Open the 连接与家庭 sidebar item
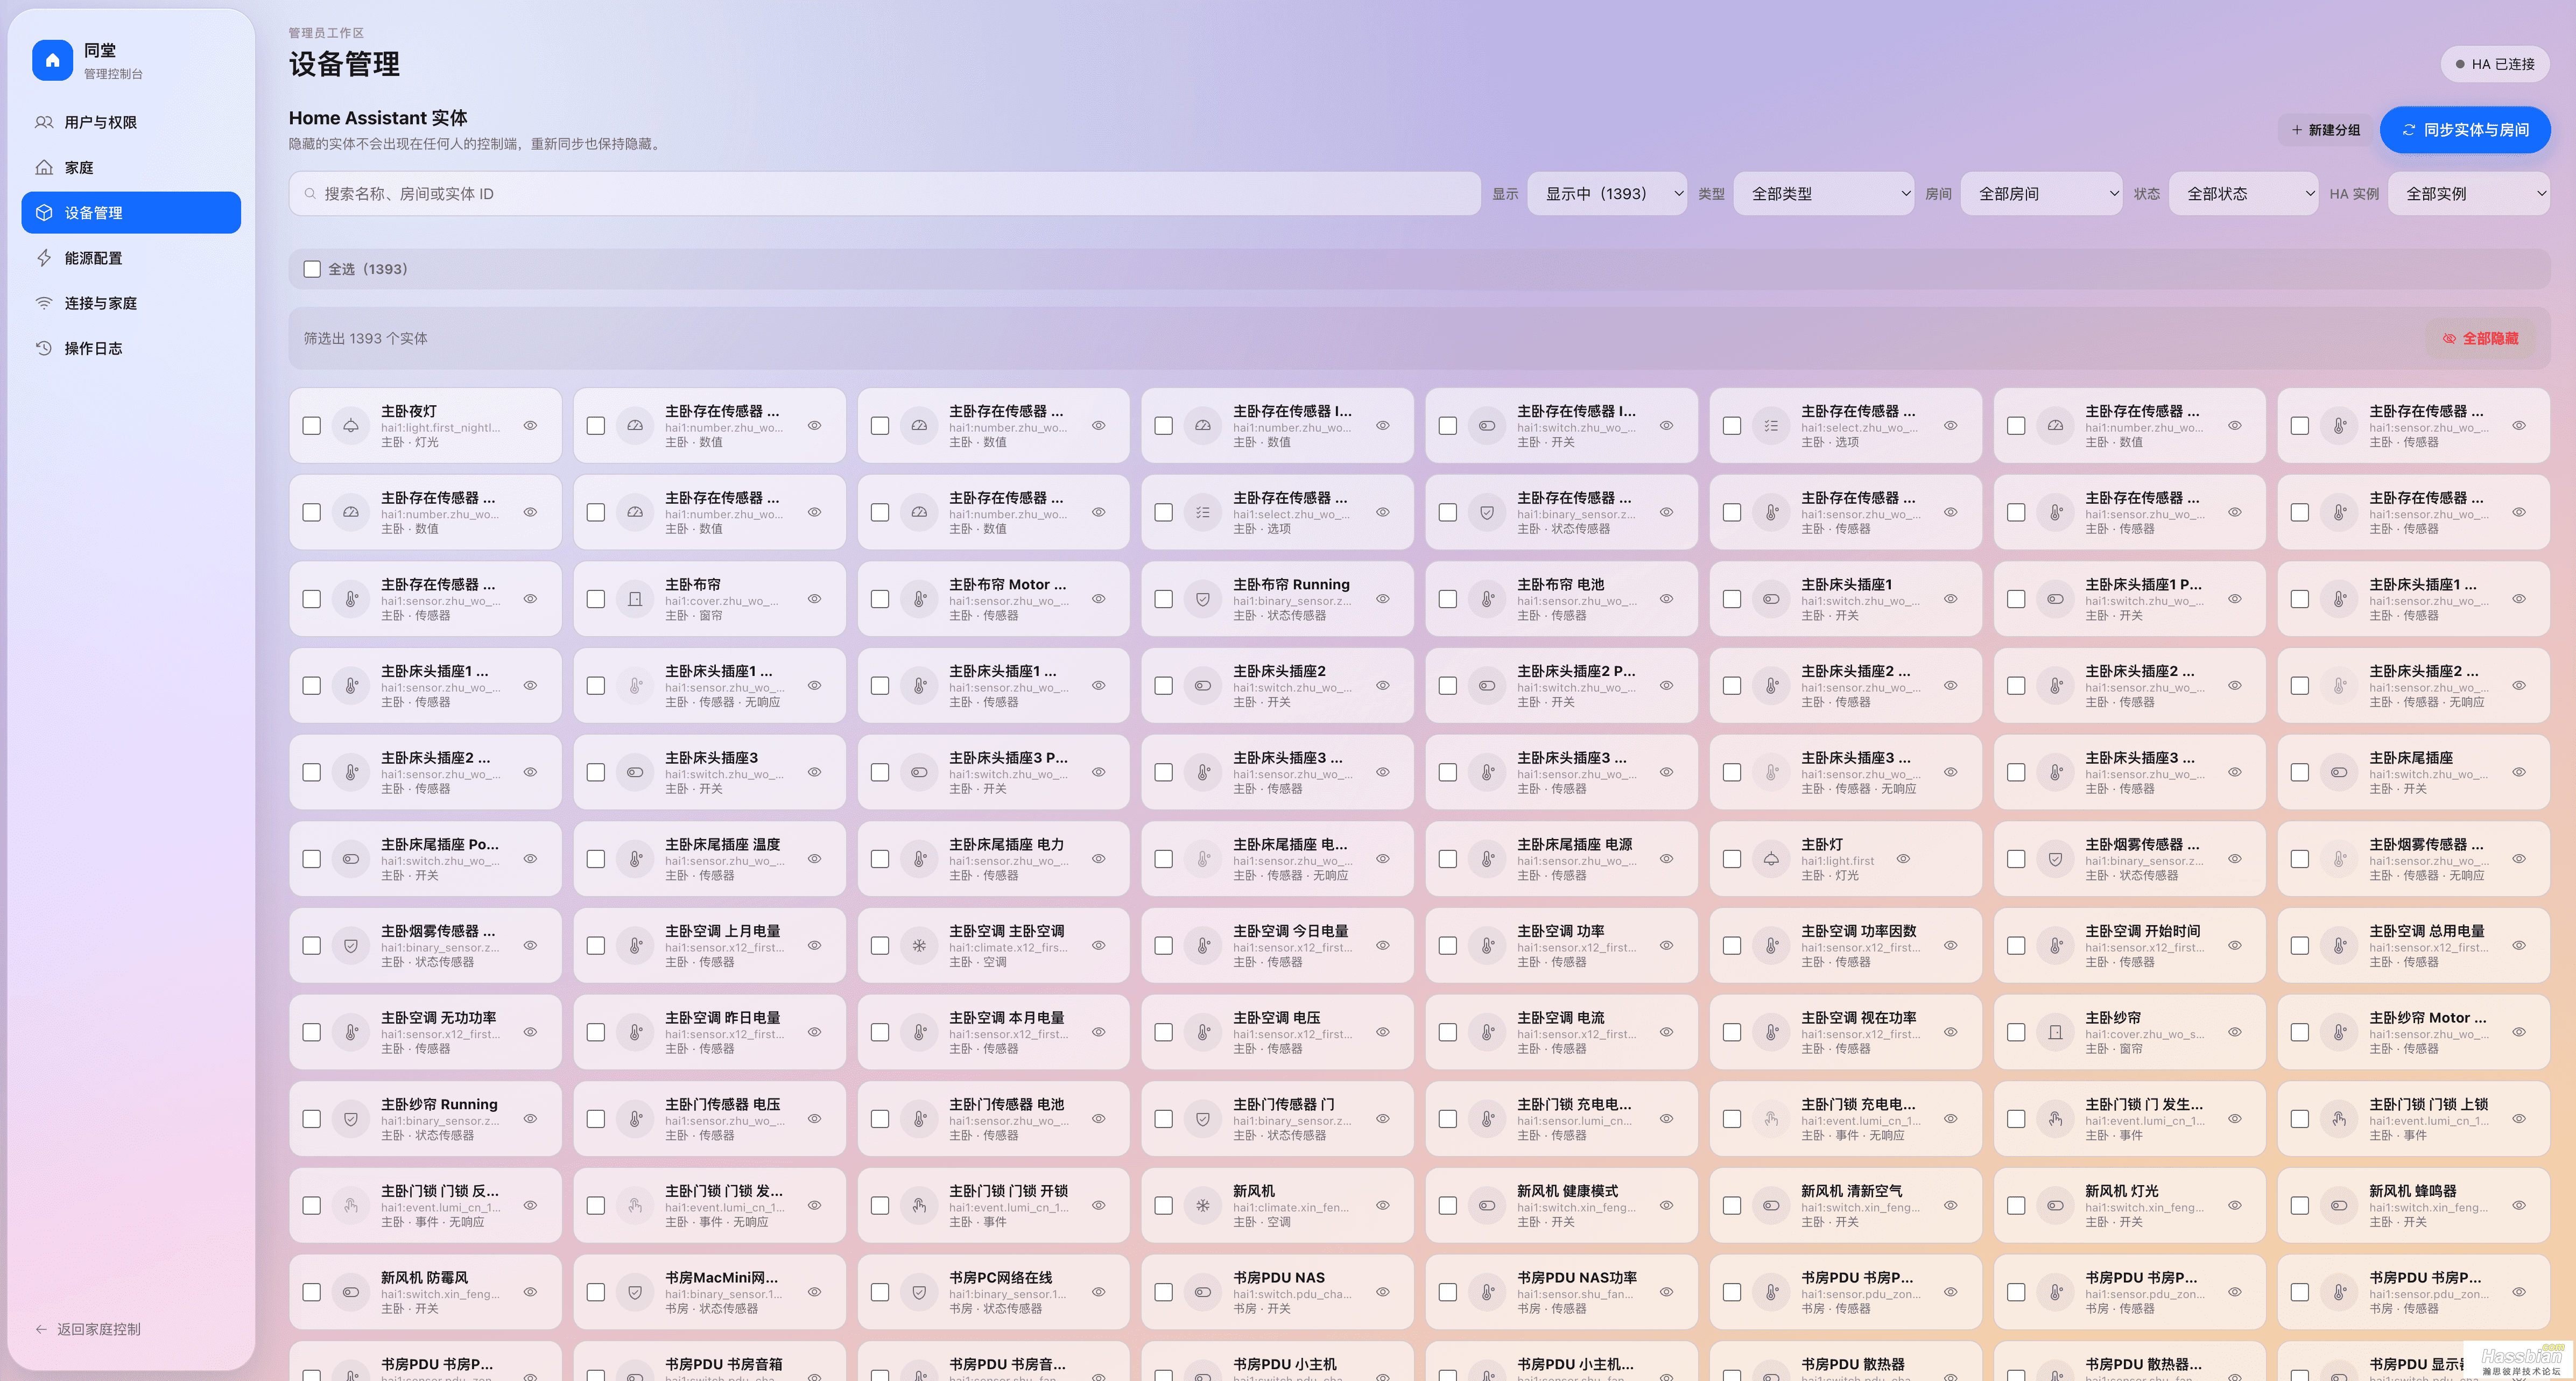The width and height of the screenshot is (2576, 1381). tap(131, 303)
